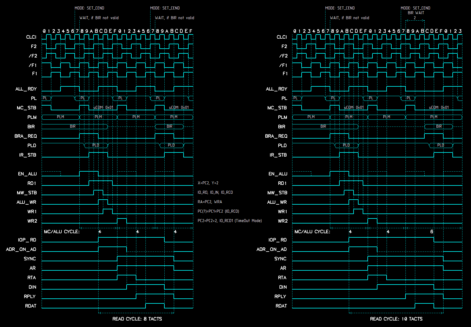Screen dimensions: 471x327
Task: Click the first 'MODE: SET_CEND' heading at left
Action: point(89,8)
